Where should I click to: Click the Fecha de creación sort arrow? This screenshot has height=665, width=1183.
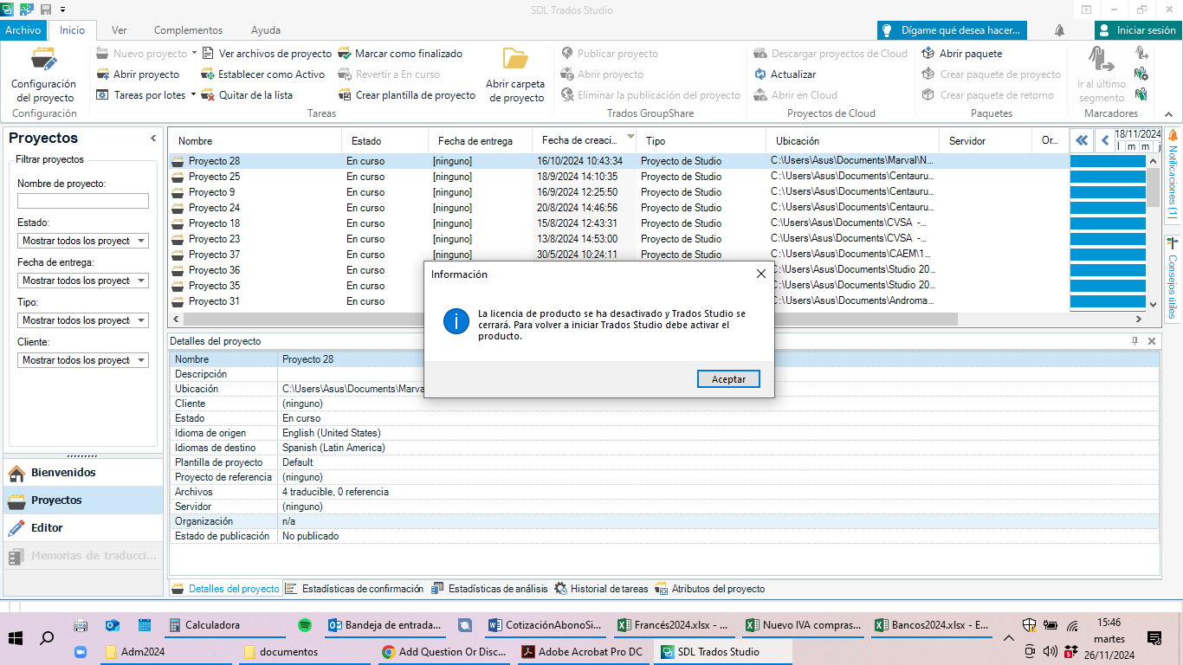630,137
